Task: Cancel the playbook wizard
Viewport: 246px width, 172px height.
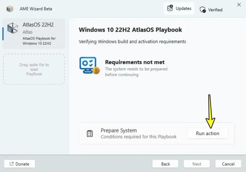Action: coord(228,164)
